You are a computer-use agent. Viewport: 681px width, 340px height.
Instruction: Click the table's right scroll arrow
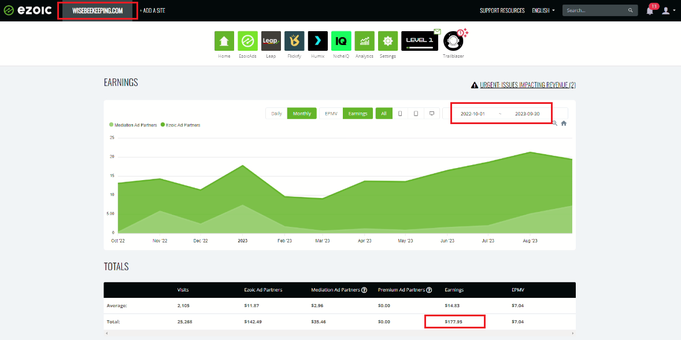(x=573, y=334)
